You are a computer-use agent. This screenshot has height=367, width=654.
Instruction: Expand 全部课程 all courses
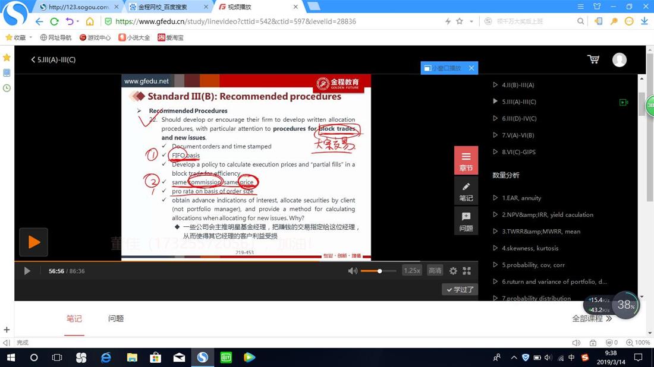point(592,319)
